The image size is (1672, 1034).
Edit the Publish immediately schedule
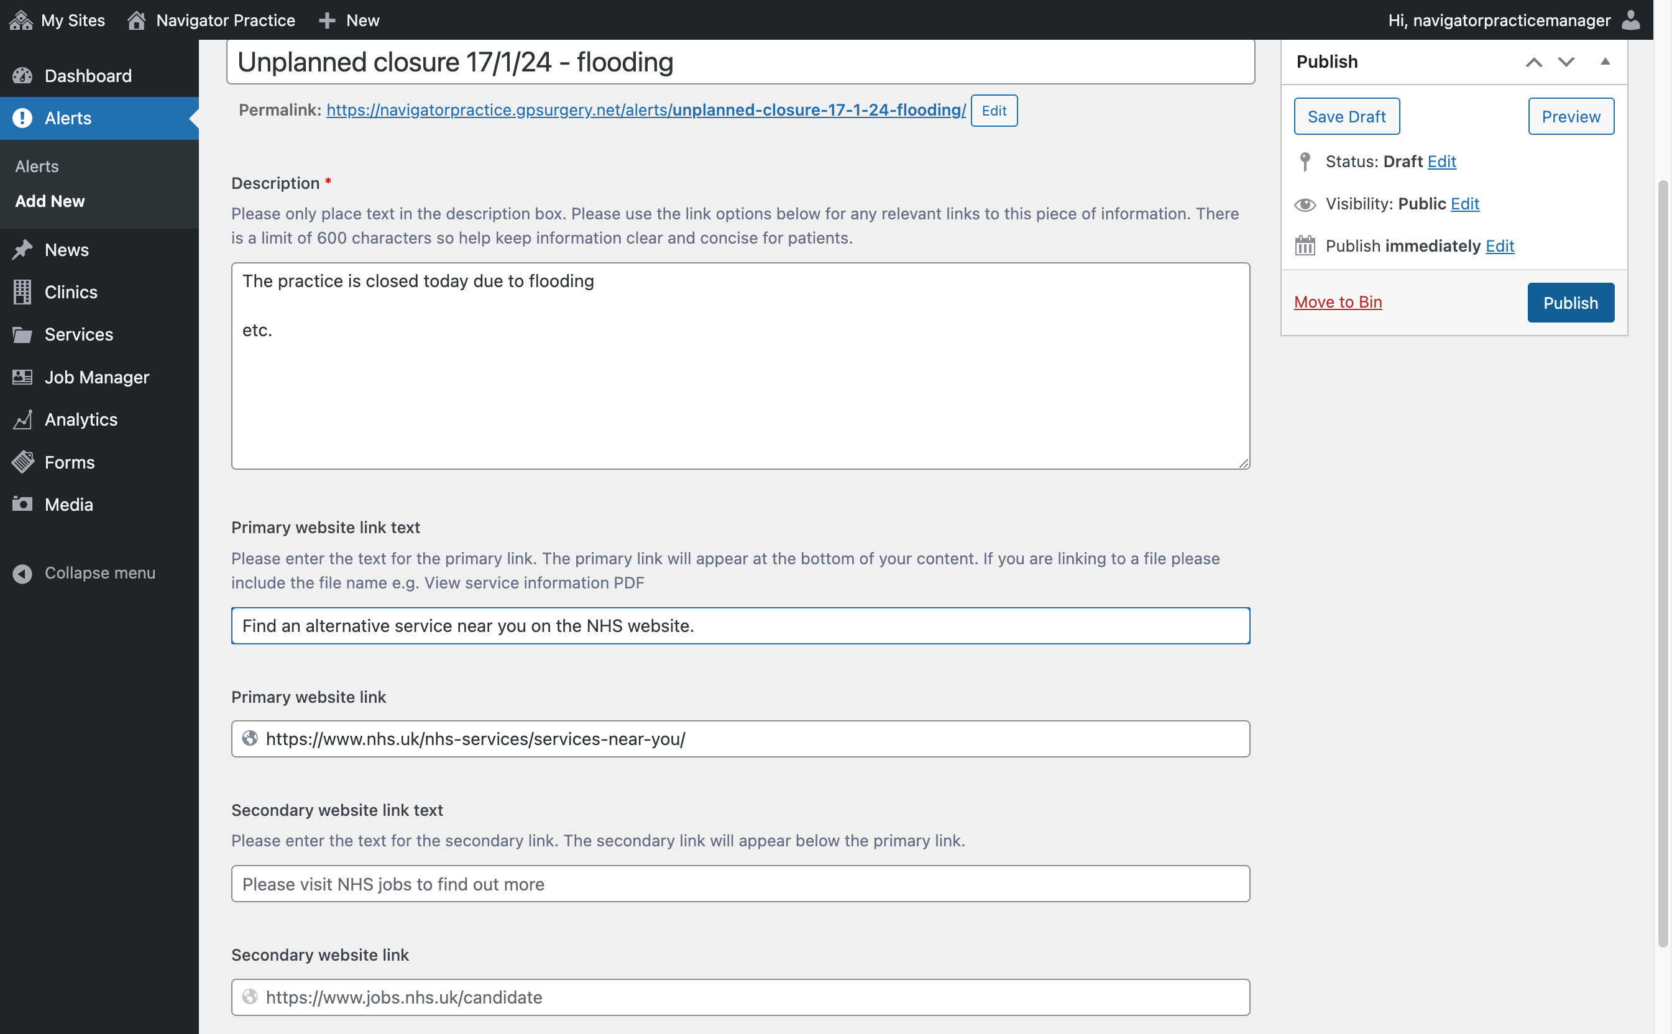1500,245
